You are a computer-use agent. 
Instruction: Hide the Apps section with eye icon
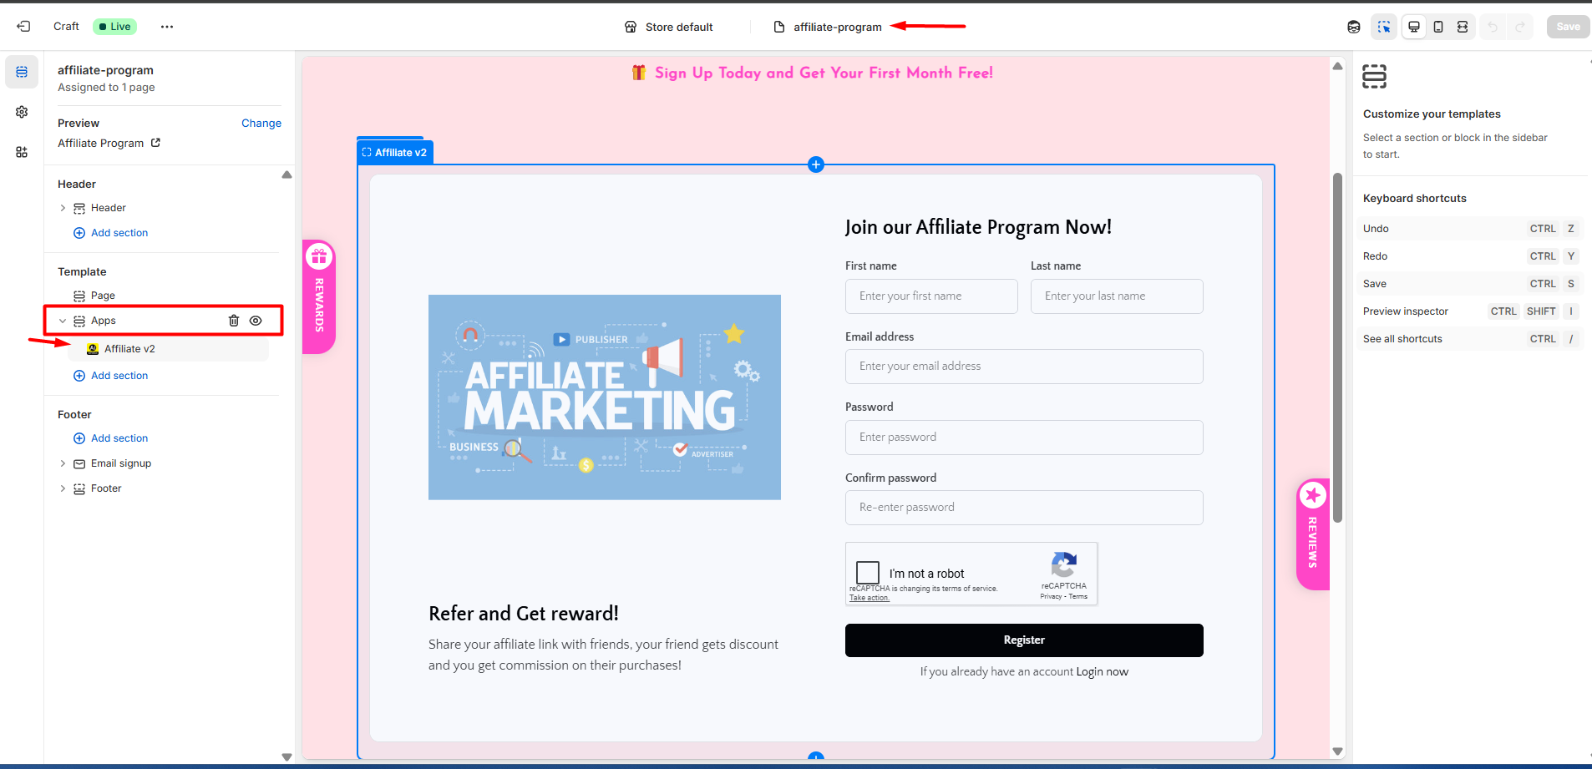coord(256,321)
